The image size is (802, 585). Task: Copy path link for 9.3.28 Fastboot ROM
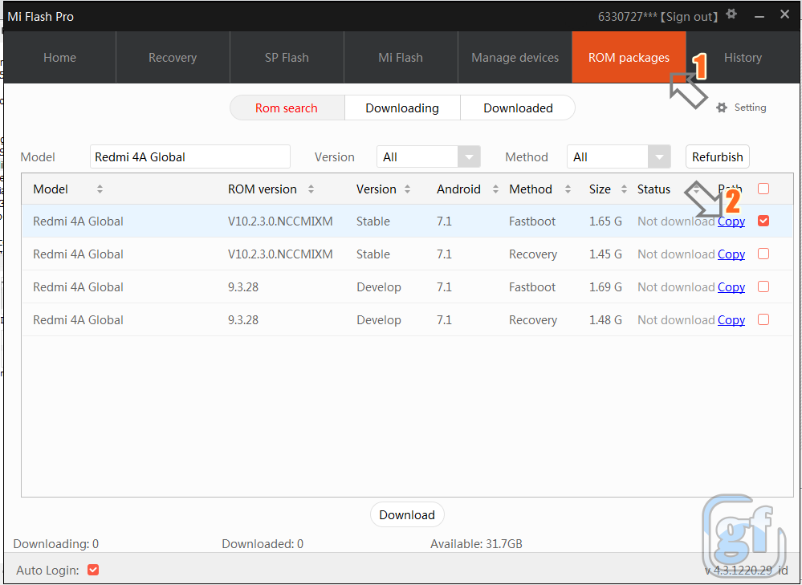[731, 286]
